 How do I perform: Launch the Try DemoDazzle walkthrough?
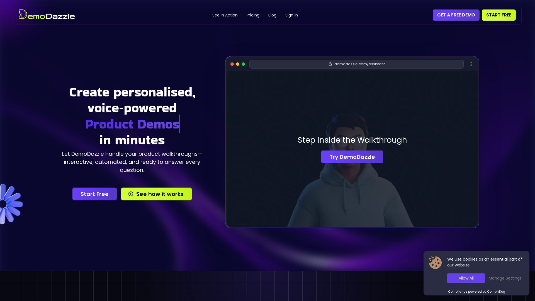click(x=352, y=157)
